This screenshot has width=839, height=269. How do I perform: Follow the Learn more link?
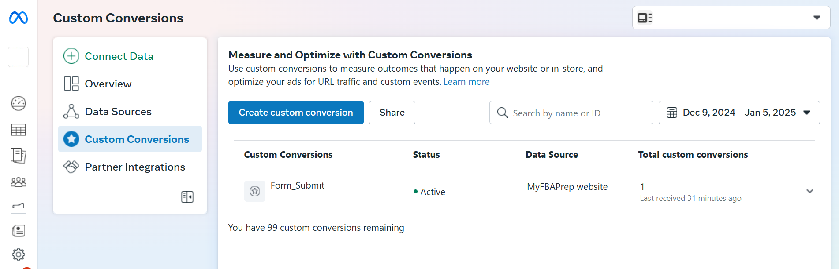click(x=466, y=82)
